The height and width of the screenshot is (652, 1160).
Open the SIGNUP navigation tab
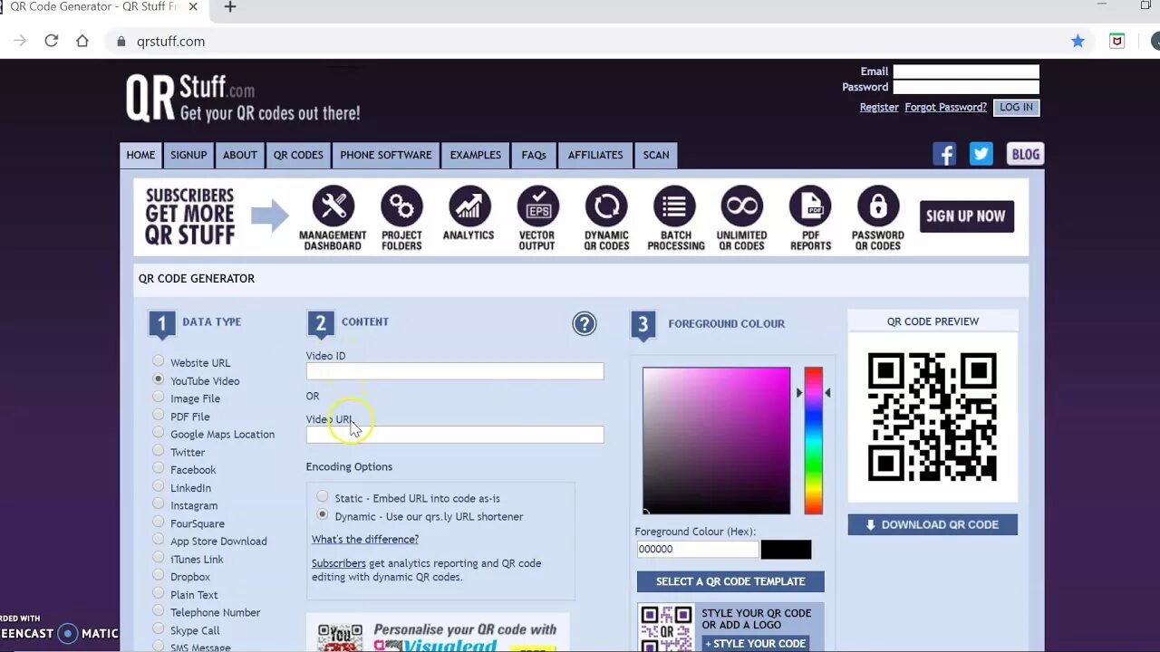(188, 155)
